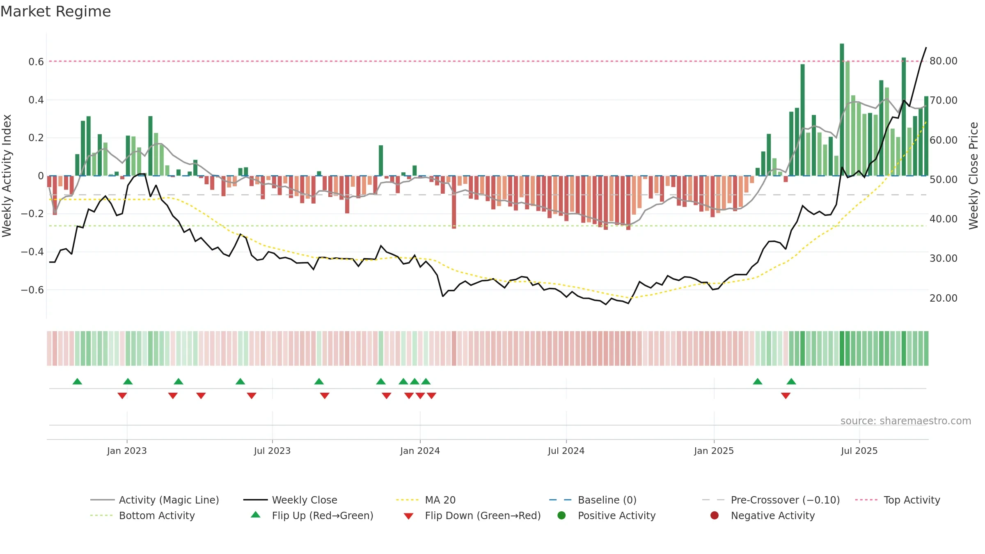Click the darkest green heat strip cell

coord(842,348)
